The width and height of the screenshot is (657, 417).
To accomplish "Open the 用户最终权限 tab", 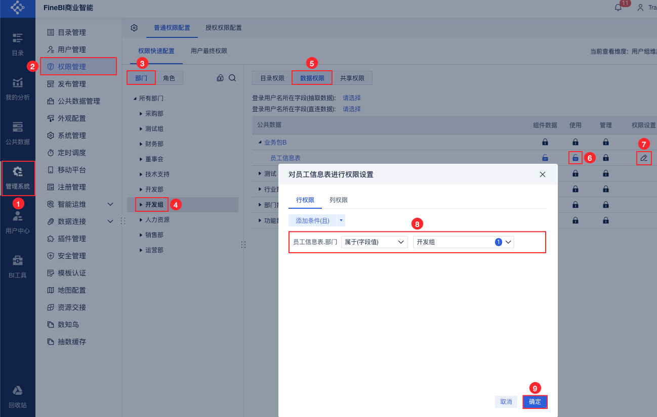I will click(x=209, y=51).
